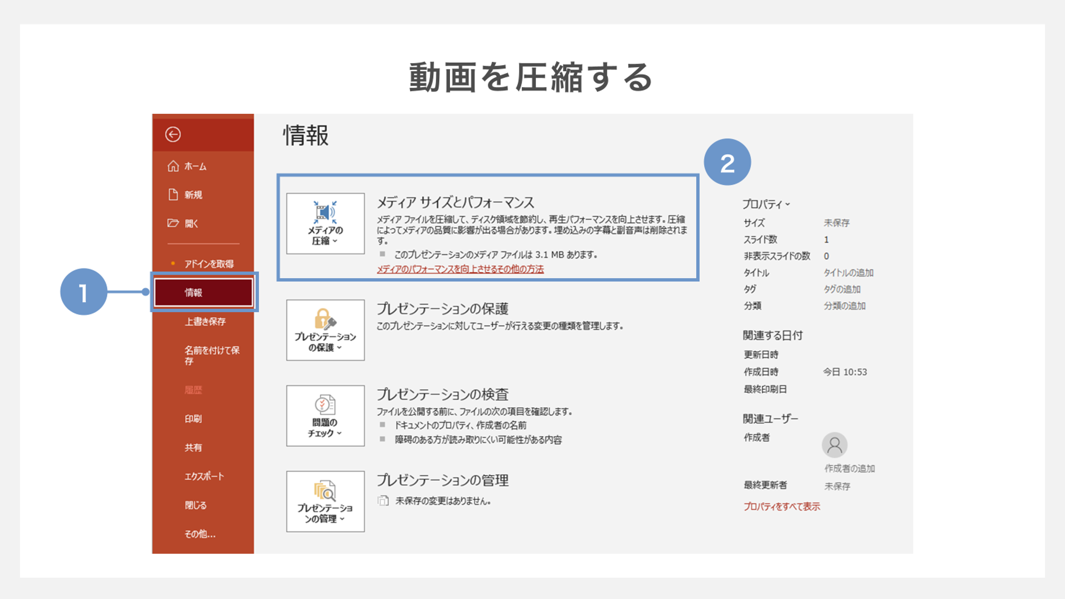Click the ホーム house icon

coord(173,166)
